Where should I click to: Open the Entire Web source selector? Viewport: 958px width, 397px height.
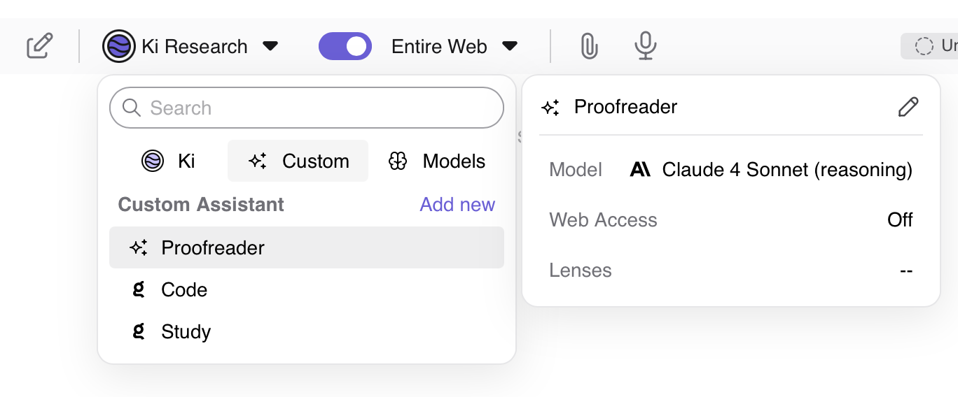click(x=439, y=47)
